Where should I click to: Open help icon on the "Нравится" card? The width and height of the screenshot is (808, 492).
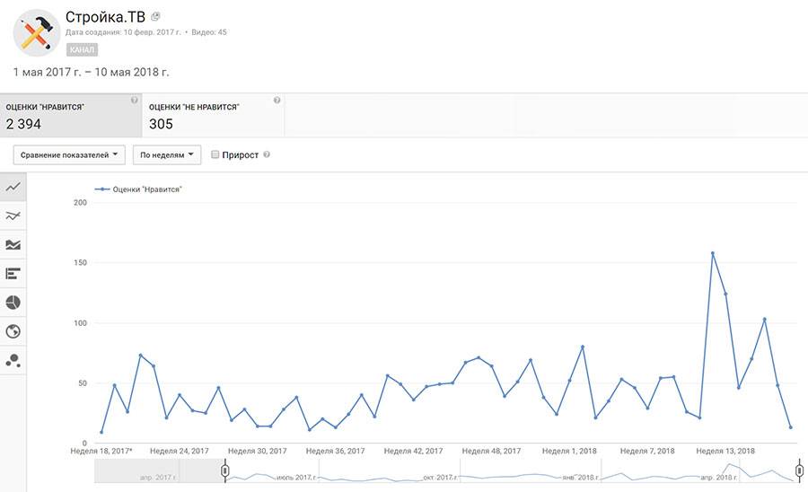(x=135, y=101)
